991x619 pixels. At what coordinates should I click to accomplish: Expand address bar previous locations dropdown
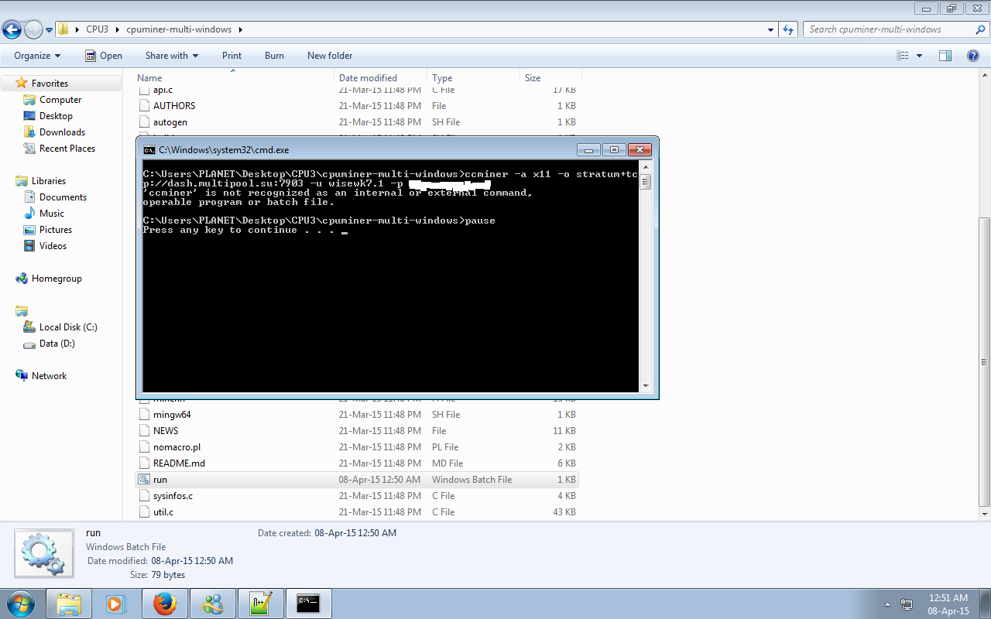(x=770, y=30)
